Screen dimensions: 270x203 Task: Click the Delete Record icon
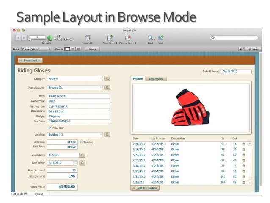(x=128, y=38)
